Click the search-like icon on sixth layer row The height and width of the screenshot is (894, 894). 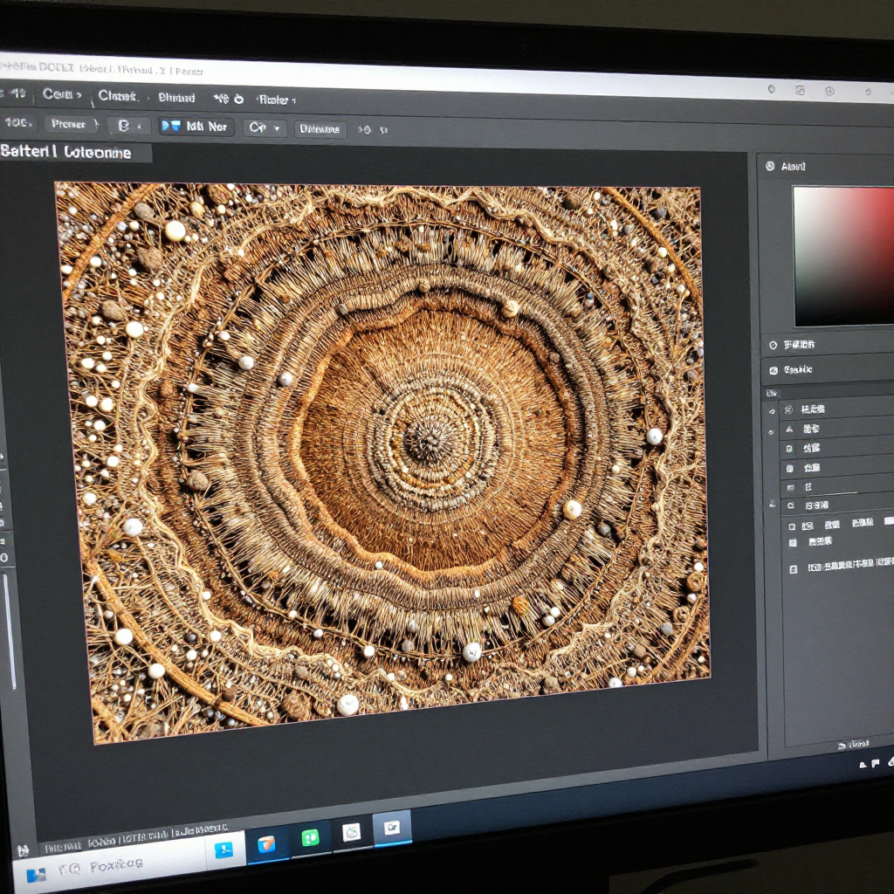(x=791, y=505)
